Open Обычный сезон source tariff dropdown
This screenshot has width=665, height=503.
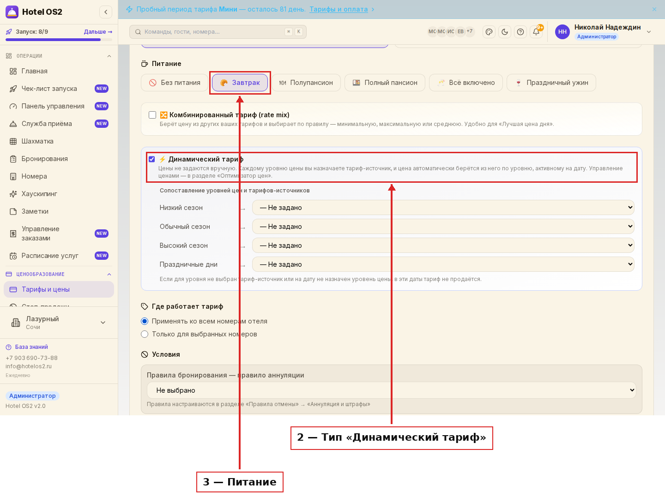(443, 227)
